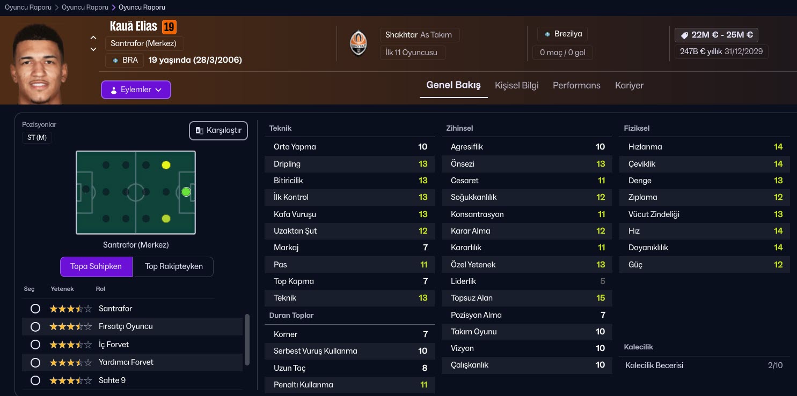Click the price tag transfer value icon
Screen dimensions: 797x396
[684, 35]
